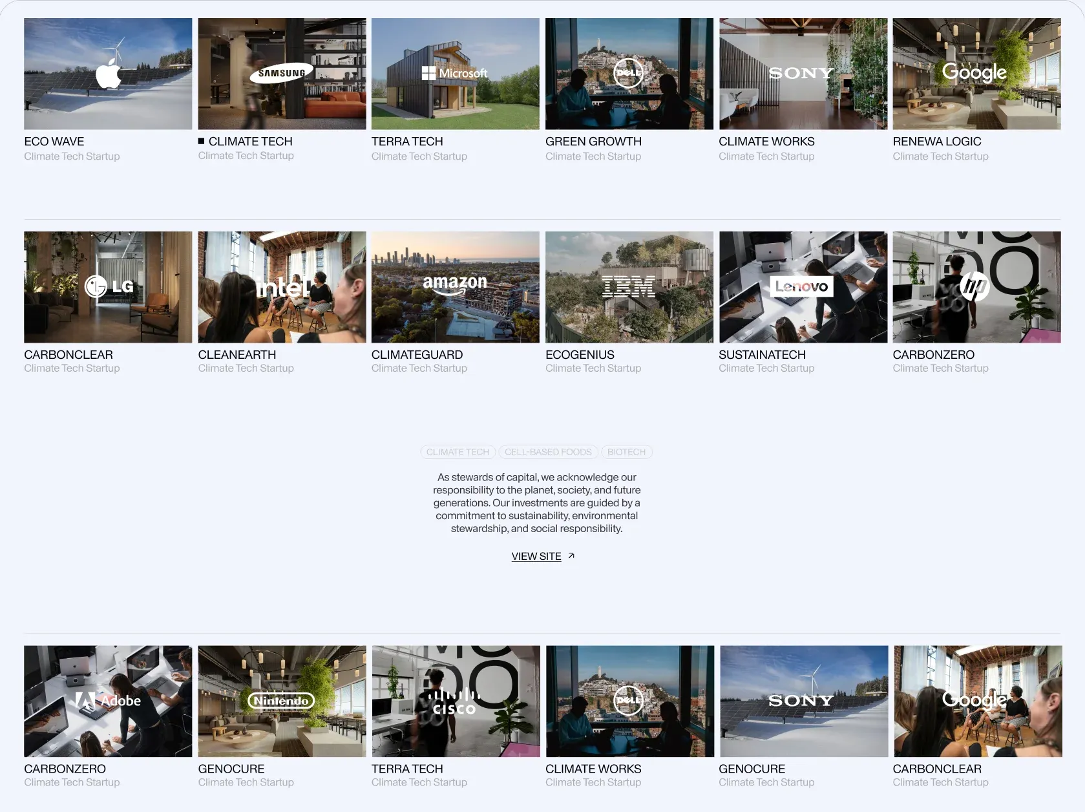Screen dimensions: 1085x812
Task: Click the arrow icon beside VIEW SITE
Action: coord(571,556)
